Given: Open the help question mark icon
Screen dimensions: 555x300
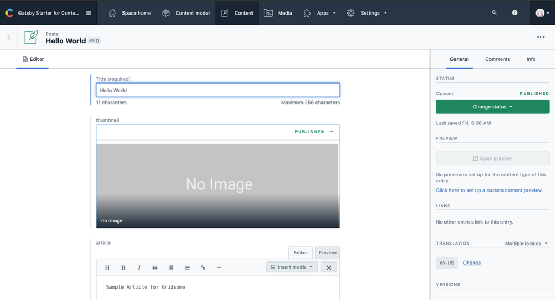Looking at the screenshot, I should (514, 12).
